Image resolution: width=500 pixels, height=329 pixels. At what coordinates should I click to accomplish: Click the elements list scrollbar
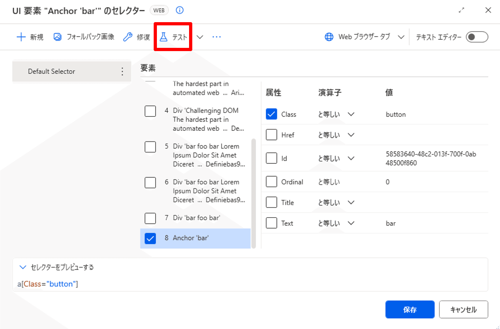pyautogui.click(x=253, y=193)
